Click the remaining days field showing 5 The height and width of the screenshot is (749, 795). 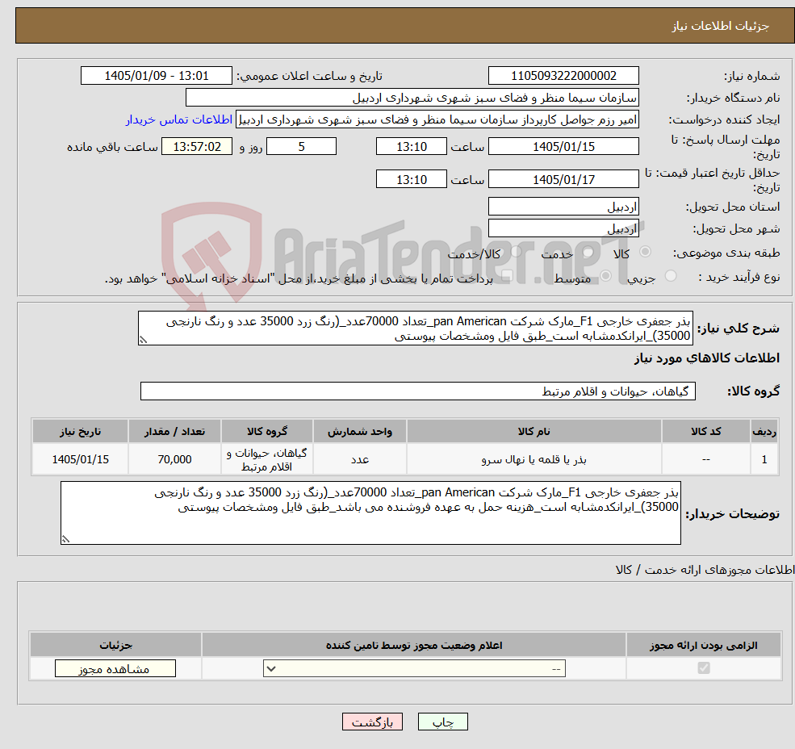(x=301, y=147)
